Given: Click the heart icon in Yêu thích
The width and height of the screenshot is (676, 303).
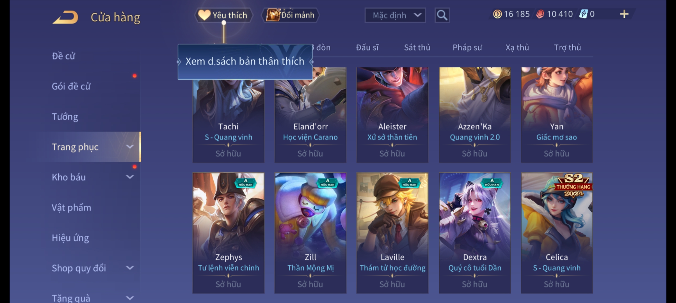Looking at the screenshot, I should click(x=204, y=15).
